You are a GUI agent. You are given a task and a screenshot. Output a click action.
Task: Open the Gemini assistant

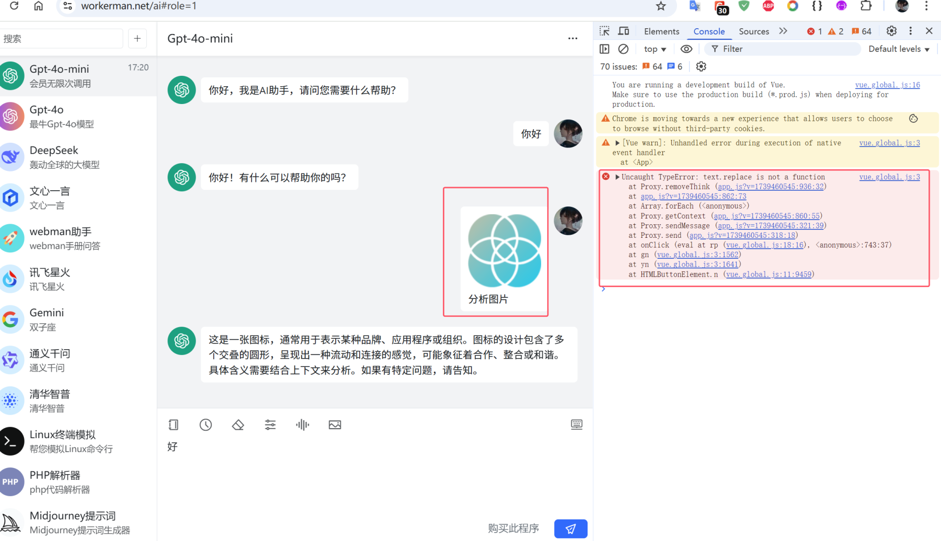tap(78, 319)
